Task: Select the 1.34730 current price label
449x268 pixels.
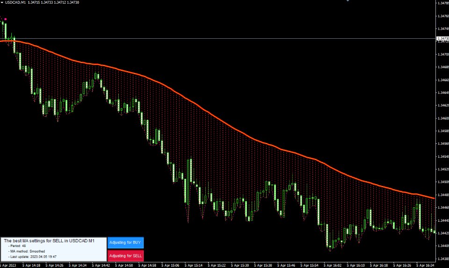Action: 443,38
